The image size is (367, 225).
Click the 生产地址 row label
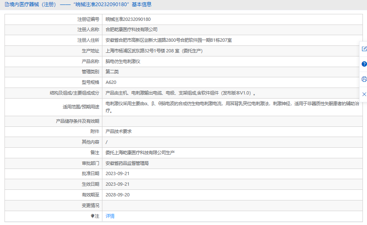[91, 51]
